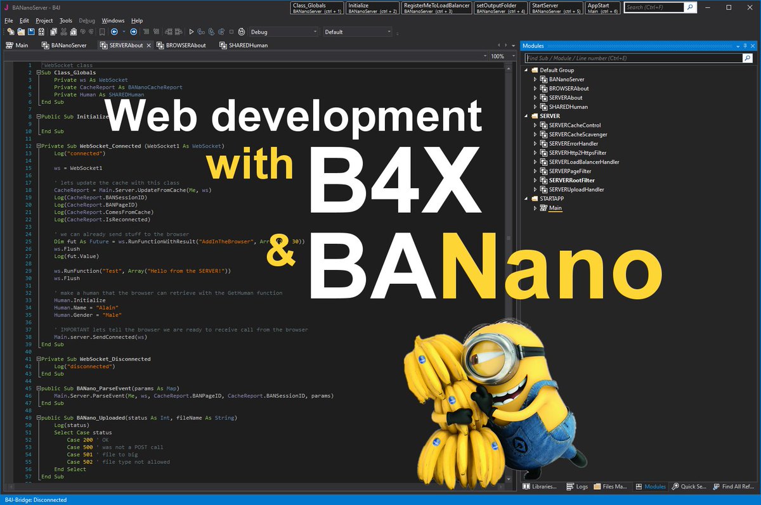The height and width of the screenshot is (505, 761).
Task: Click the stop square icon in the toolbar
Action: tap(231, 32)
